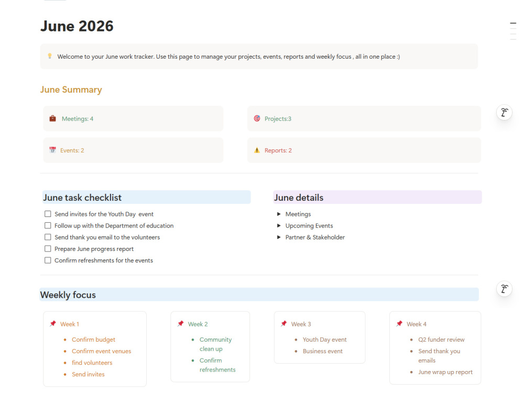Check 'Follow up with the Department of education'
Image resolution: width=524 pixels, height=393 pixels.
pyautogui.click(x=48, y=225)
